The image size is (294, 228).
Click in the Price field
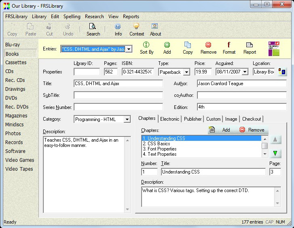203,72
